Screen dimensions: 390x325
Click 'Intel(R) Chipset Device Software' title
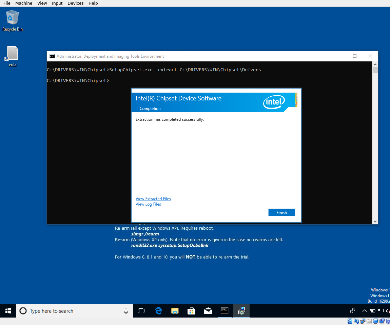178,98
